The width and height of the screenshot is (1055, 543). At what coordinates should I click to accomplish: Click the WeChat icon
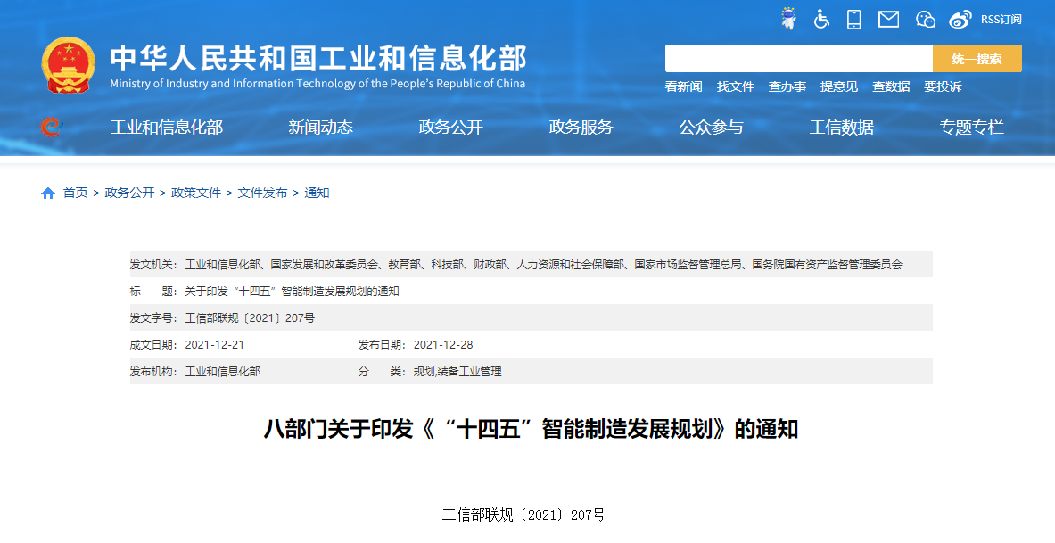[x=926, y=19]
